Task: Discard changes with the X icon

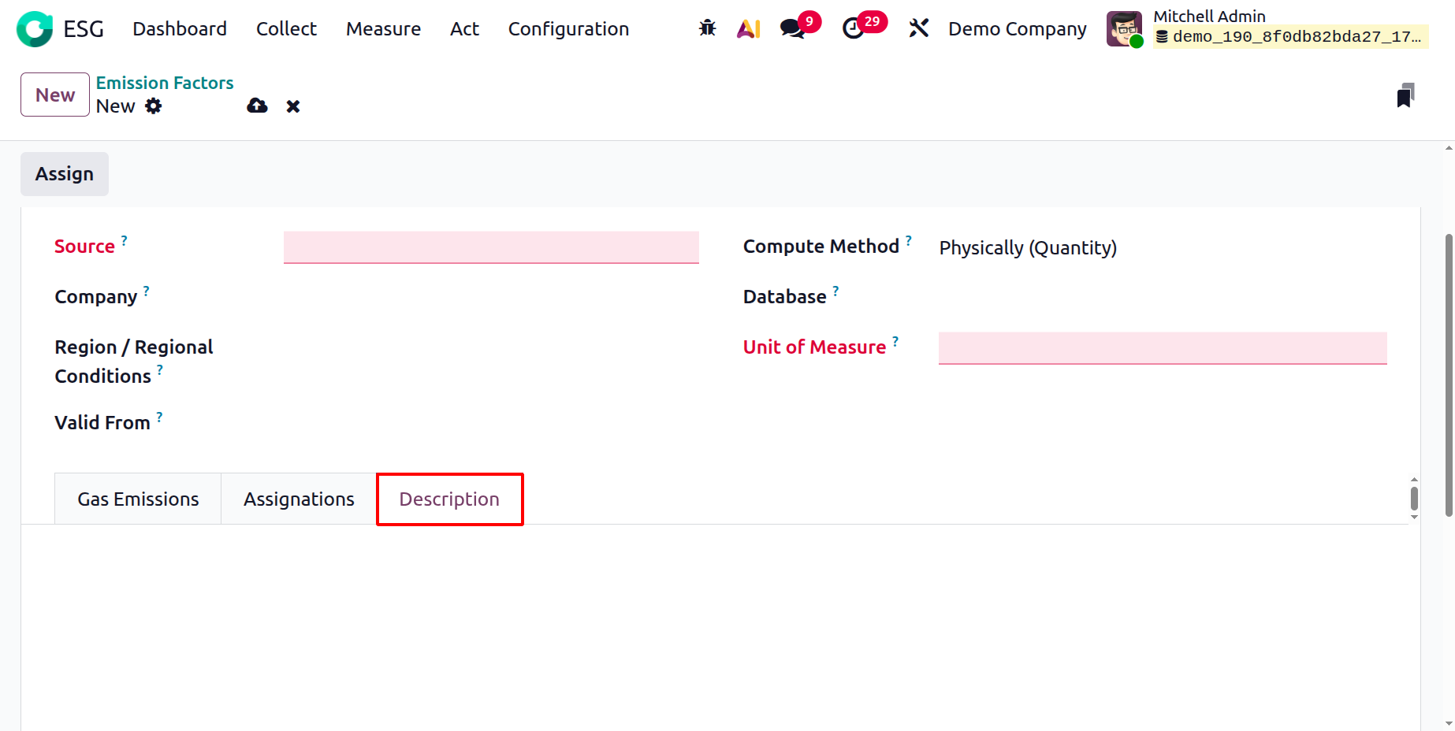Action: (x=293, y=106)
